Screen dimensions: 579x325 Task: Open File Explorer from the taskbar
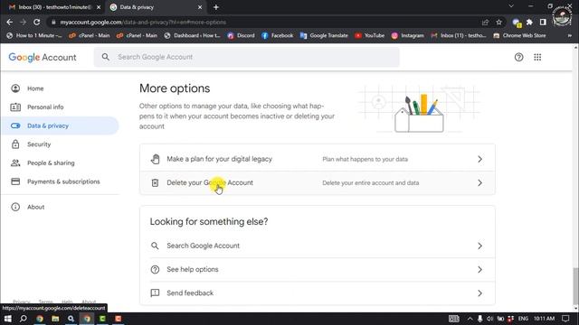(x=55, y=319)
